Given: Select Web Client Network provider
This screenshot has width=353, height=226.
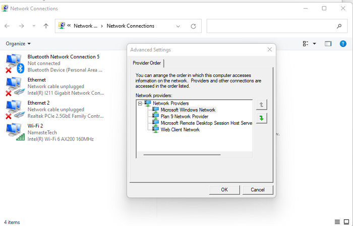Looking at the screenshot, I should [180, 130].
